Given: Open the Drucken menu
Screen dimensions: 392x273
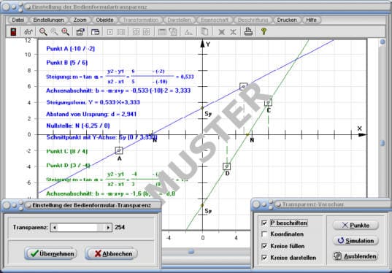Looking at the screenshot, I should (x=287, y=20).
